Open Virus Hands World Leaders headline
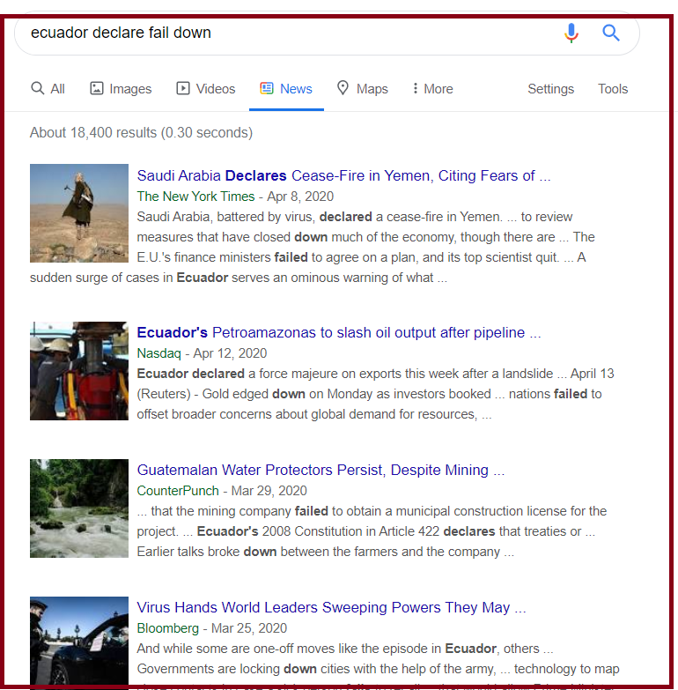Image resolution: width=678 pixels, height=690 pixels. (x=331, y=607)
